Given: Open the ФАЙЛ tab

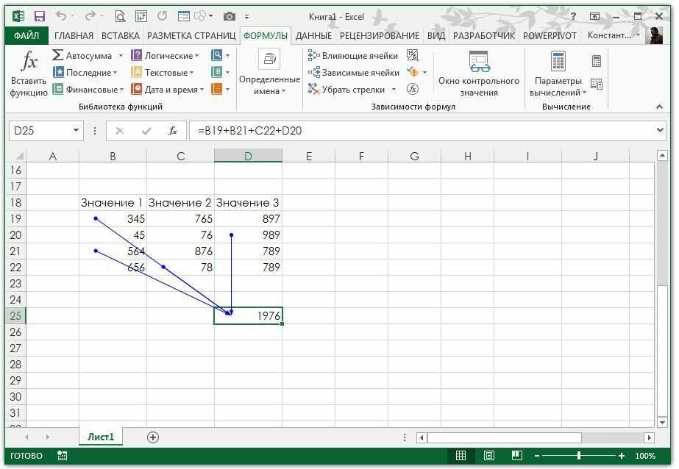Looking at the screenshot, I should pyautogui.click(x=26, y=35).
